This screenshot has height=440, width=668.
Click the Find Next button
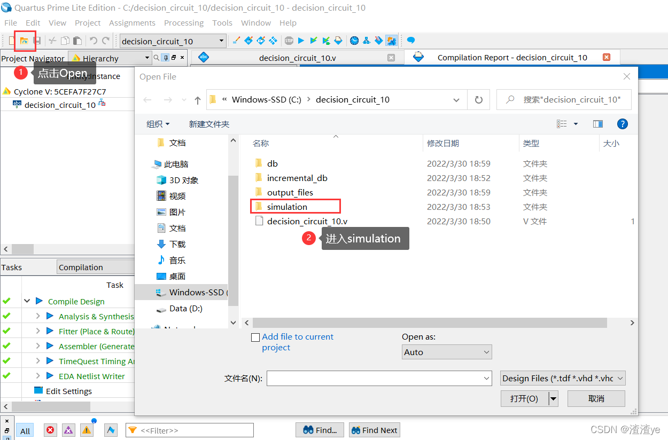(x=374, y=430)
